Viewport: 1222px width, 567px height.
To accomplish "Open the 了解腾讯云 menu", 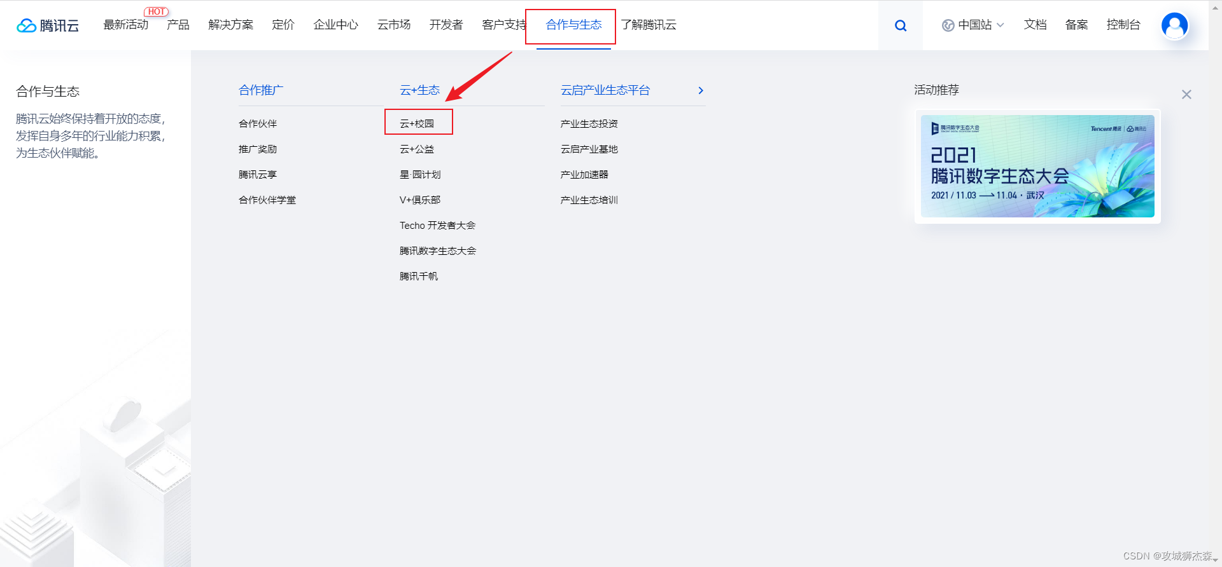I will [649, 25].
